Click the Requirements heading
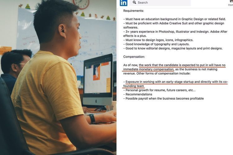 point(134,11)
